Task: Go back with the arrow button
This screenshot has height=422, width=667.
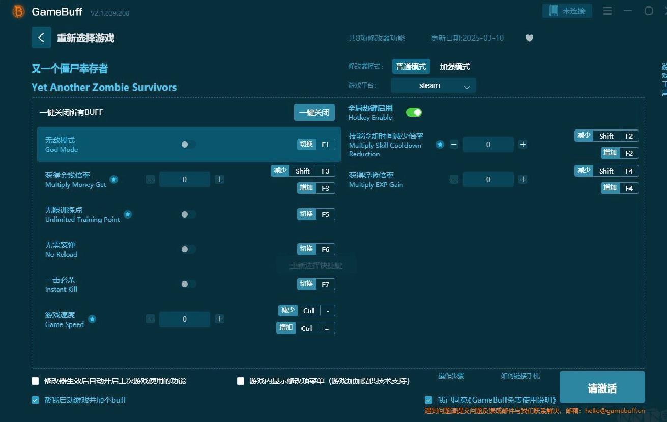Action: pos(41,38)
